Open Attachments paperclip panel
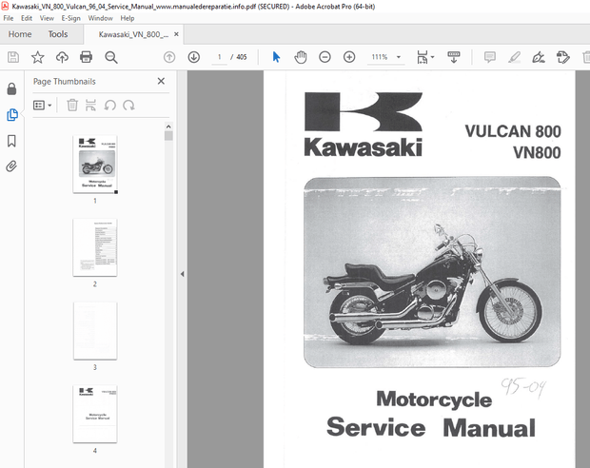The height and width of the screenshot is (468, 590). [x=11, y=166]
